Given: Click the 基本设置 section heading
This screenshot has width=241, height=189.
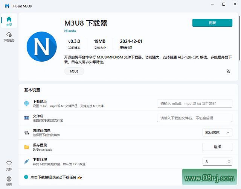Looking at the screenshot, I should (x=32, y=90).
